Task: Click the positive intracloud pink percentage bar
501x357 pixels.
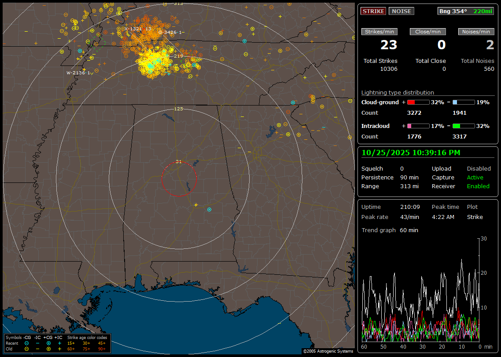Action: pos(418,126)
